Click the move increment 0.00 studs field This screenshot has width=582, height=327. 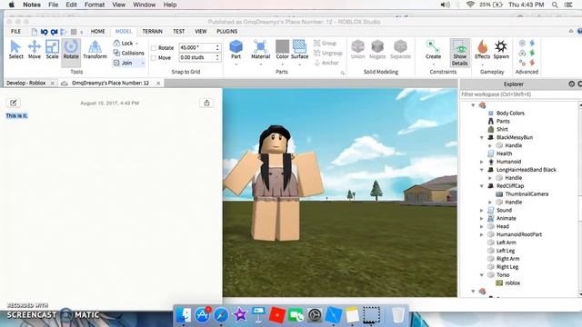(196, 57)
